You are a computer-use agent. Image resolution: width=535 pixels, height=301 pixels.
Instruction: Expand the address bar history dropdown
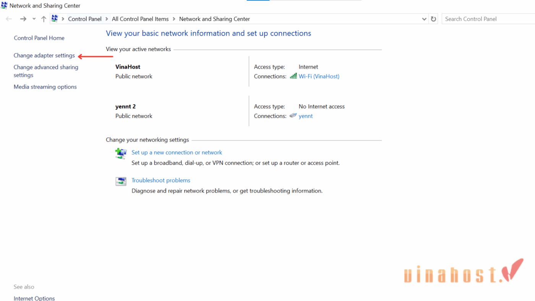pyautogui.click(x=424, y=19)
